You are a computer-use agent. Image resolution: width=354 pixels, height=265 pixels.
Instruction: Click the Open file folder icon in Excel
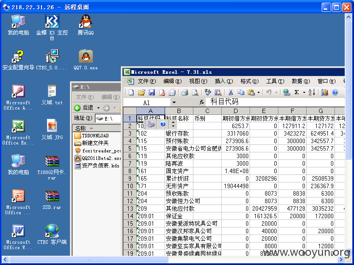pos(142,92)
